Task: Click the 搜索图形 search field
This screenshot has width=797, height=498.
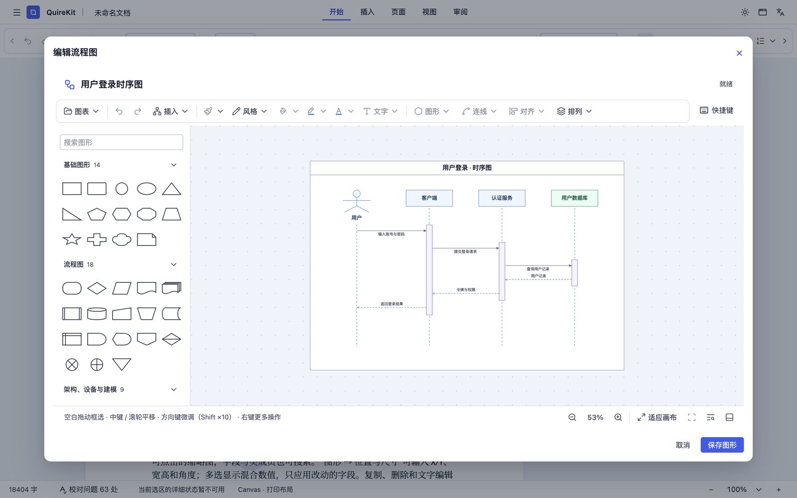Action: click(x=122, y=142)
